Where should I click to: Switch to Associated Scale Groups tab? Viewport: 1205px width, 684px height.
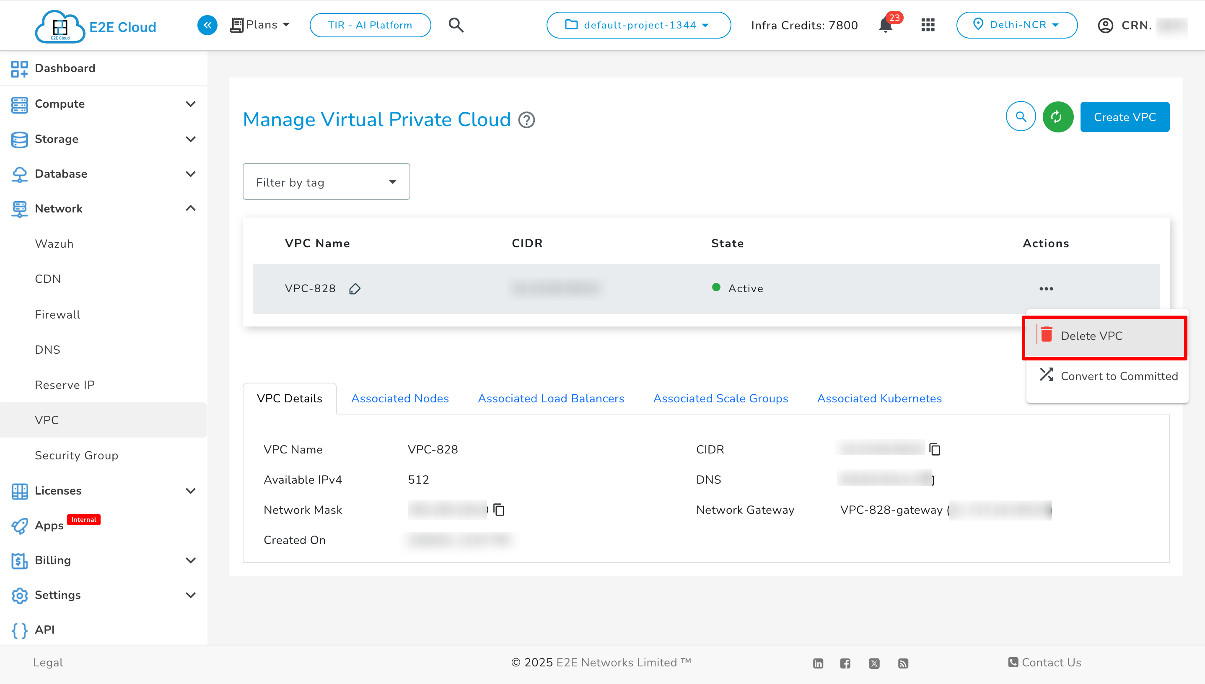click(720, 399)
